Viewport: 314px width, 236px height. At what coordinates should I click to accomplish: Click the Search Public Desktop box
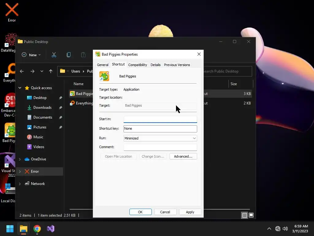pyautogui.click(x=227, y=71)
